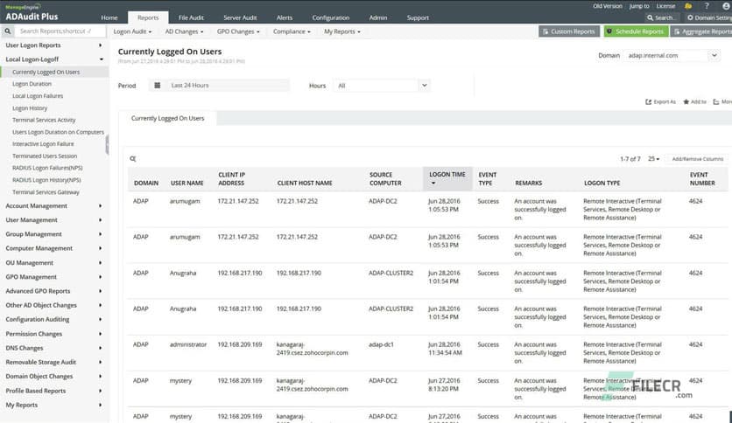Viewport: 732px width, 423px height.
Task: Open the help question mark icon
Action: click(x=707, y=6)
